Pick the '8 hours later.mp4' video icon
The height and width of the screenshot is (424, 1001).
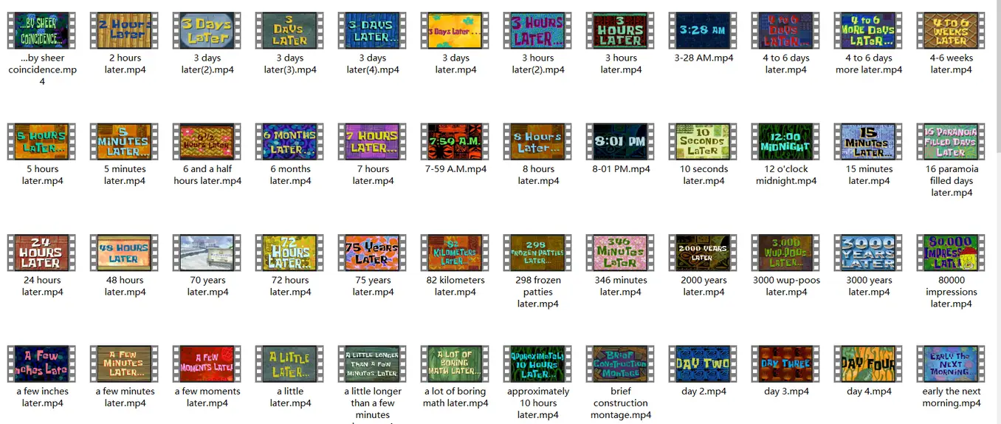538,142
